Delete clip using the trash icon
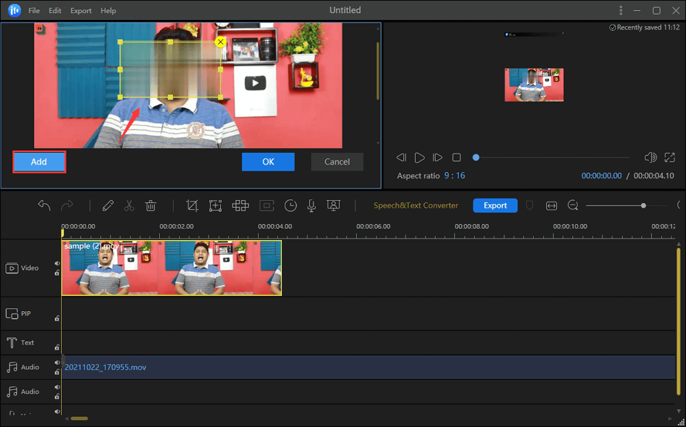This screenshot has width=686, height=427. (x=151, y=206)
